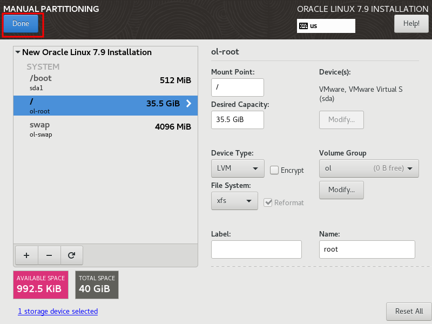Remove selected mount point with minus button
Screen dimensions: 432x324
click(49, 255)
